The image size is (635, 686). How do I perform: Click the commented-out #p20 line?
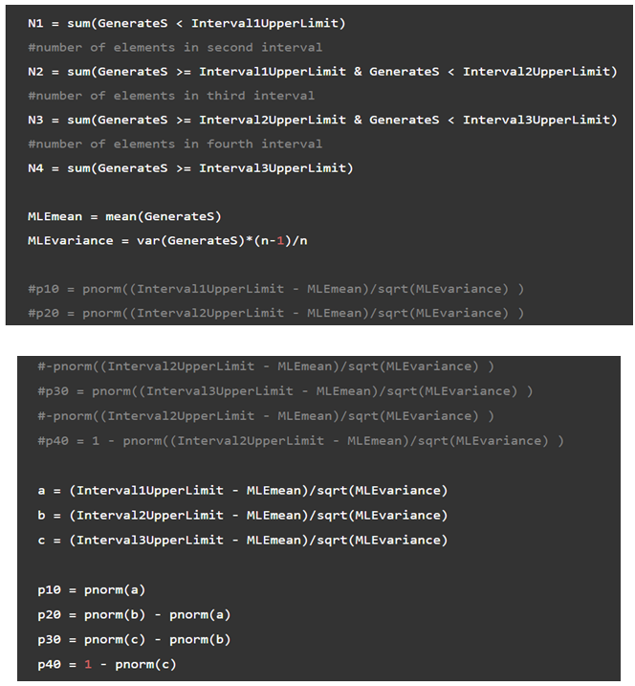275,313
